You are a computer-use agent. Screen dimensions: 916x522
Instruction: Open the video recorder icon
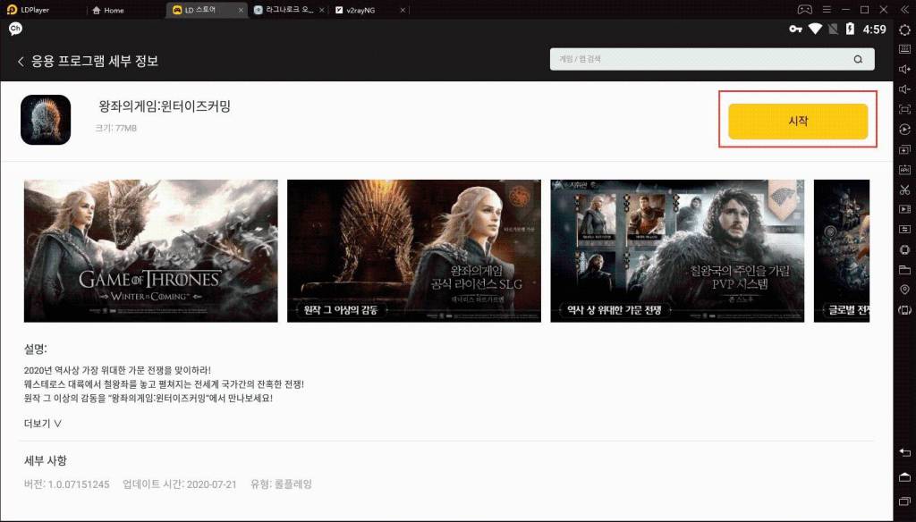[x=904, y=209]
